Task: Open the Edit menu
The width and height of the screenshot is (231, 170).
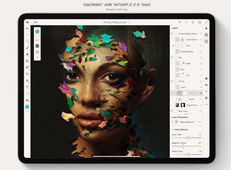Action: point(35,22)
